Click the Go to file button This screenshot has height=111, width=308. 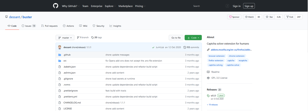pyautogui.click(x=176, y=38)
